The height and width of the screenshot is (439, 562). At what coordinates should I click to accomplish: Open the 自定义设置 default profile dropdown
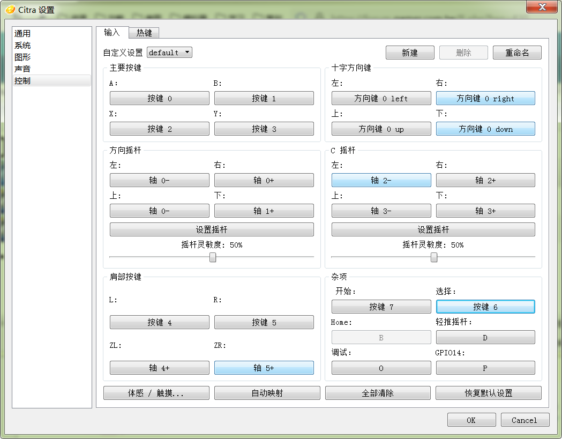pos(169,53)
